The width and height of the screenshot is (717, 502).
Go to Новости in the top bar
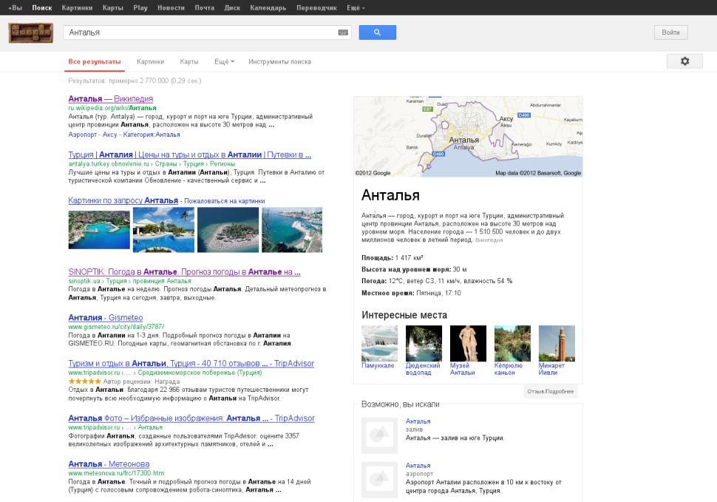[171, 8]
